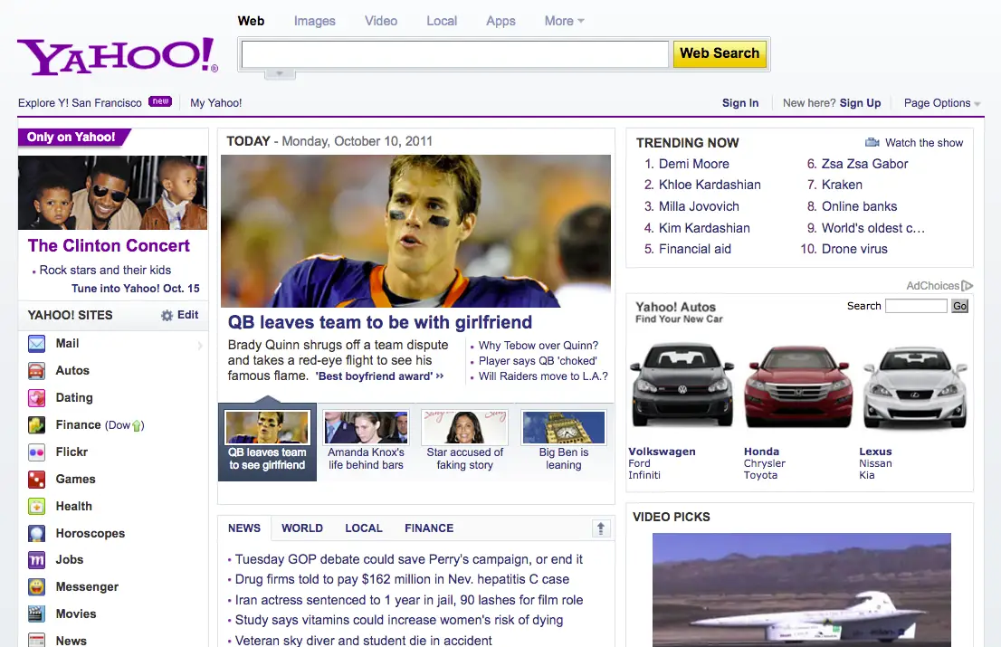Image resolution: width=1001 pixels, height=647 pixels.
Task: Click the Autos car icon in sidebar
Action: click(x=36, y=371)
